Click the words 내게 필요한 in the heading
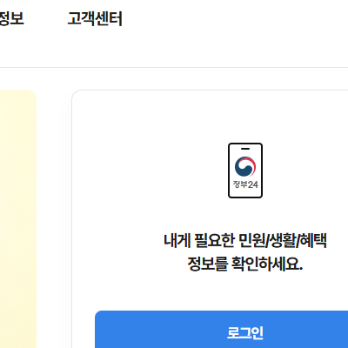 pyautogui.click(x=199, y=240)
